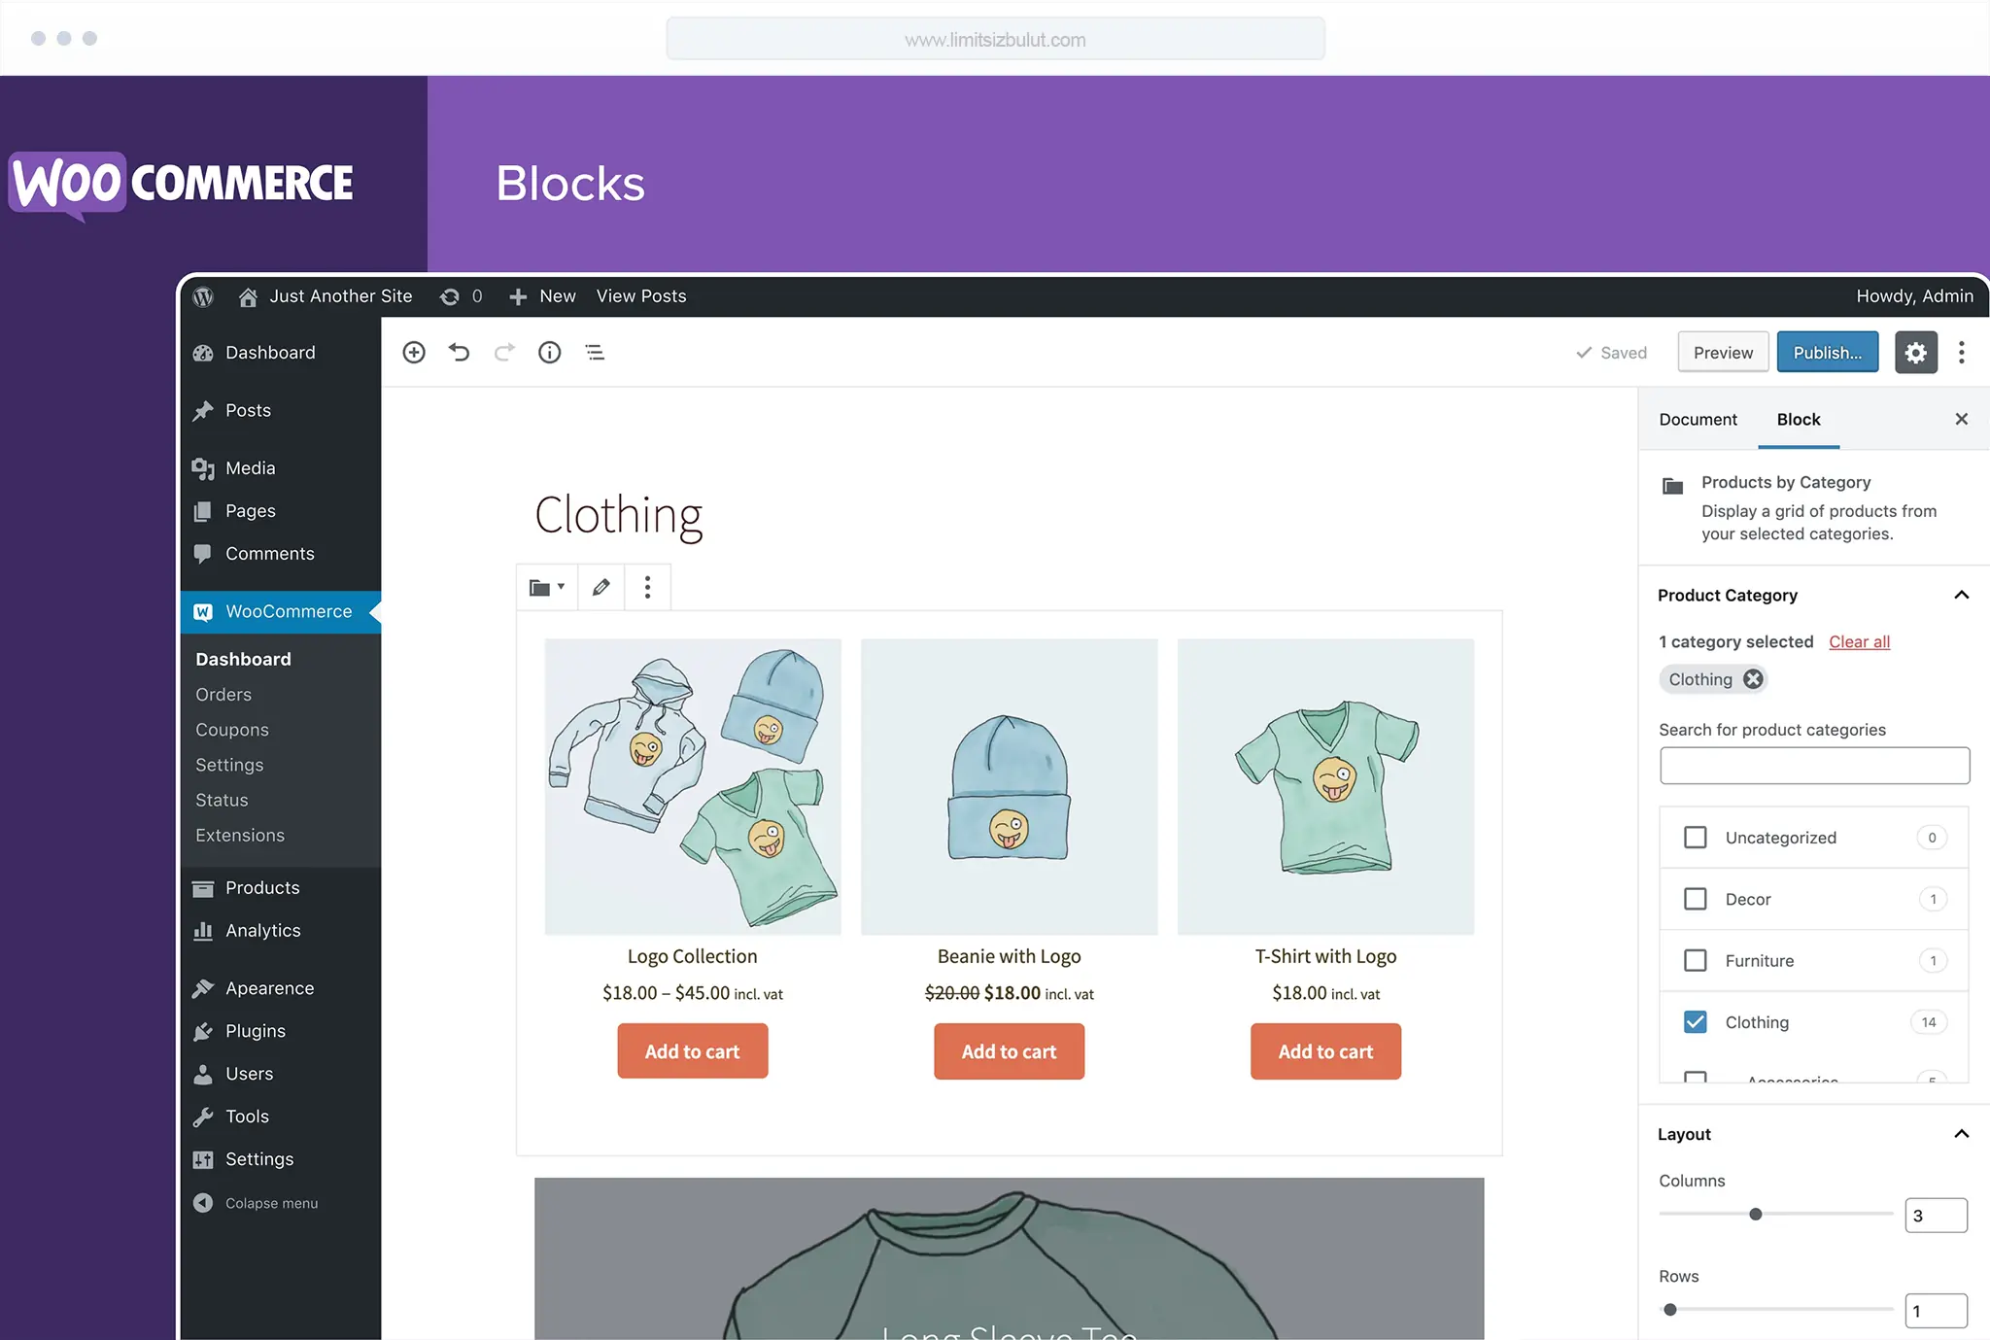This screenshot has height=1340, width=1990.
Task: Open block type switcher folder dropdown
Action: point(547,587)
